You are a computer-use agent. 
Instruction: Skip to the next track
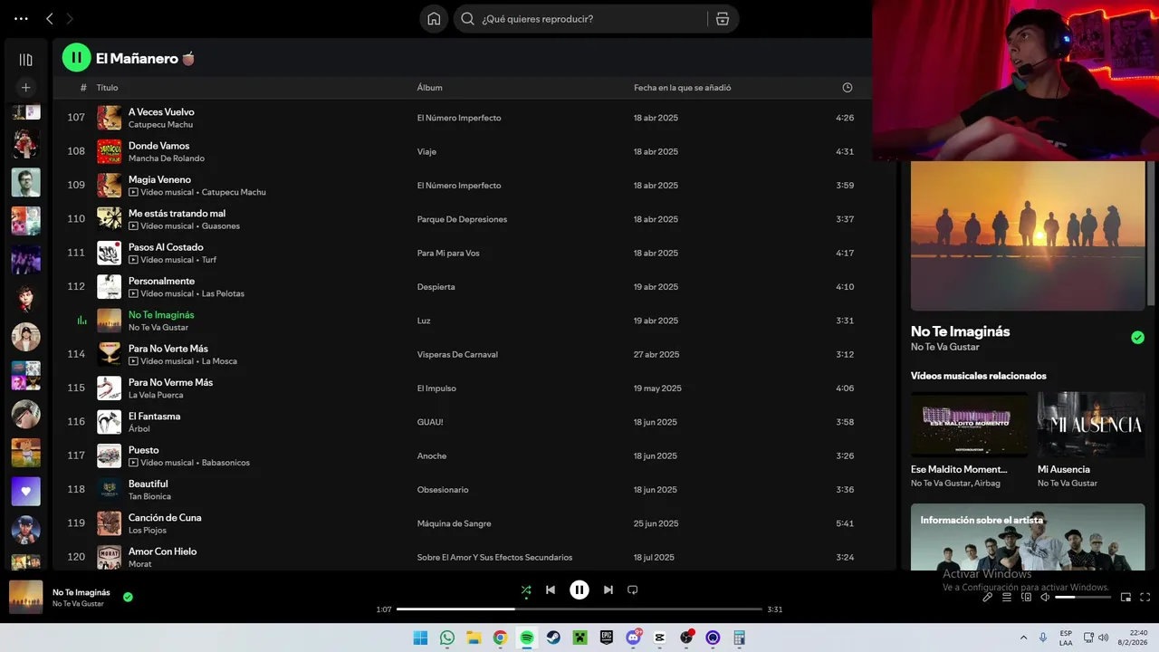coord(608,590)
